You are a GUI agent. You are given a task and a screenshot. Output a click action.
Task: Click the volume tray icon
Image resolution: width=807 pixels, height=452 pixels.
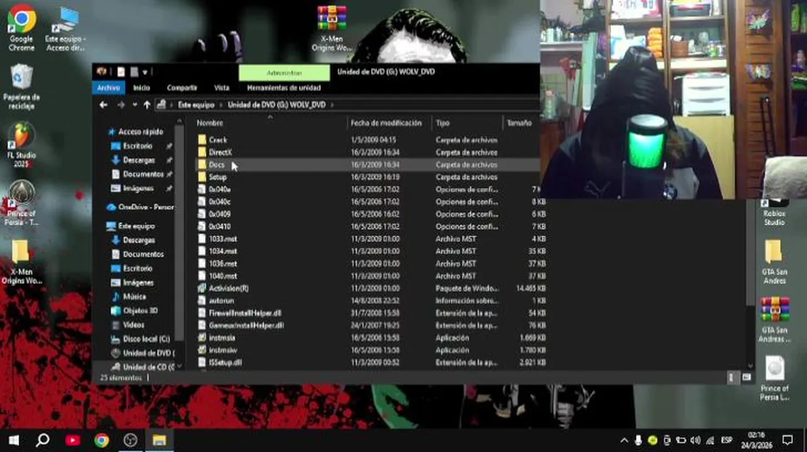(695, 440)
